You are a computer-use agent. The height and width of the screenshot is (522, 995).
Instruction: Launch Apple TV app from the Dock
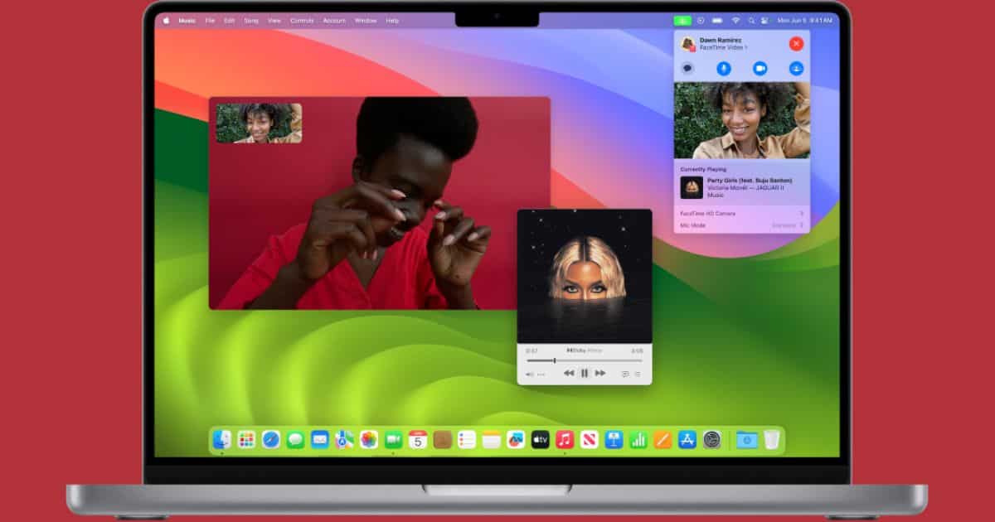(541, 440)
